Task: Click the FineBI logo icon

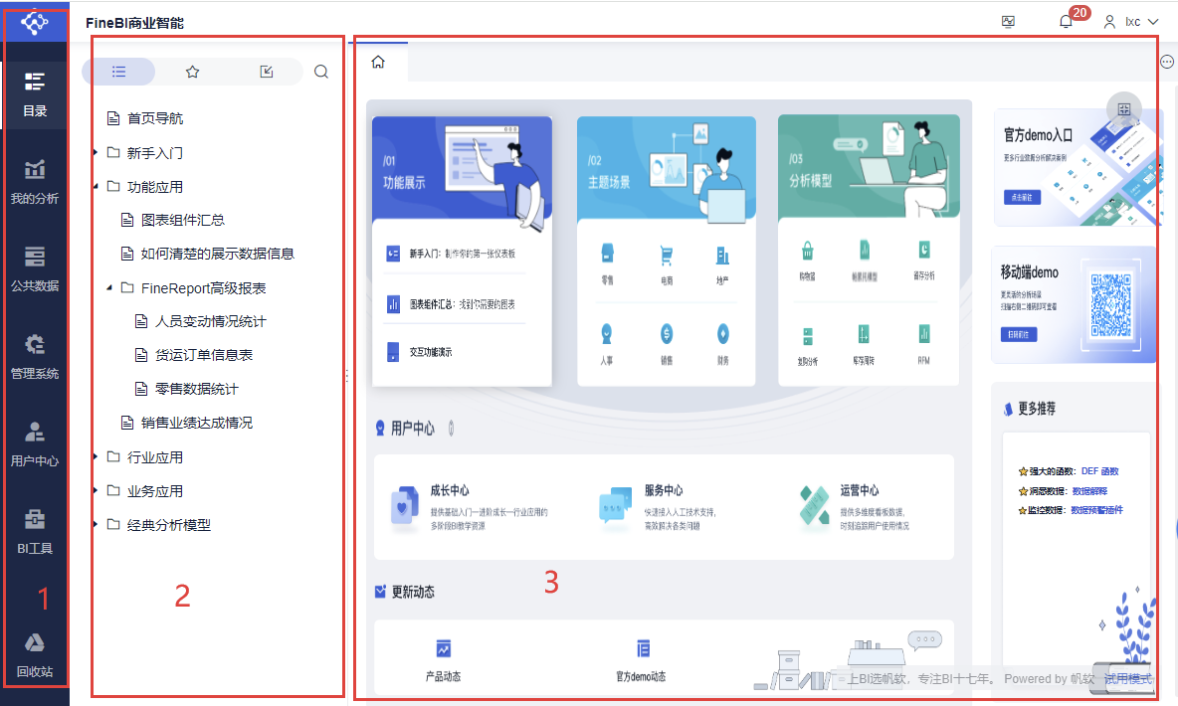Action: (x=35, y=23)
